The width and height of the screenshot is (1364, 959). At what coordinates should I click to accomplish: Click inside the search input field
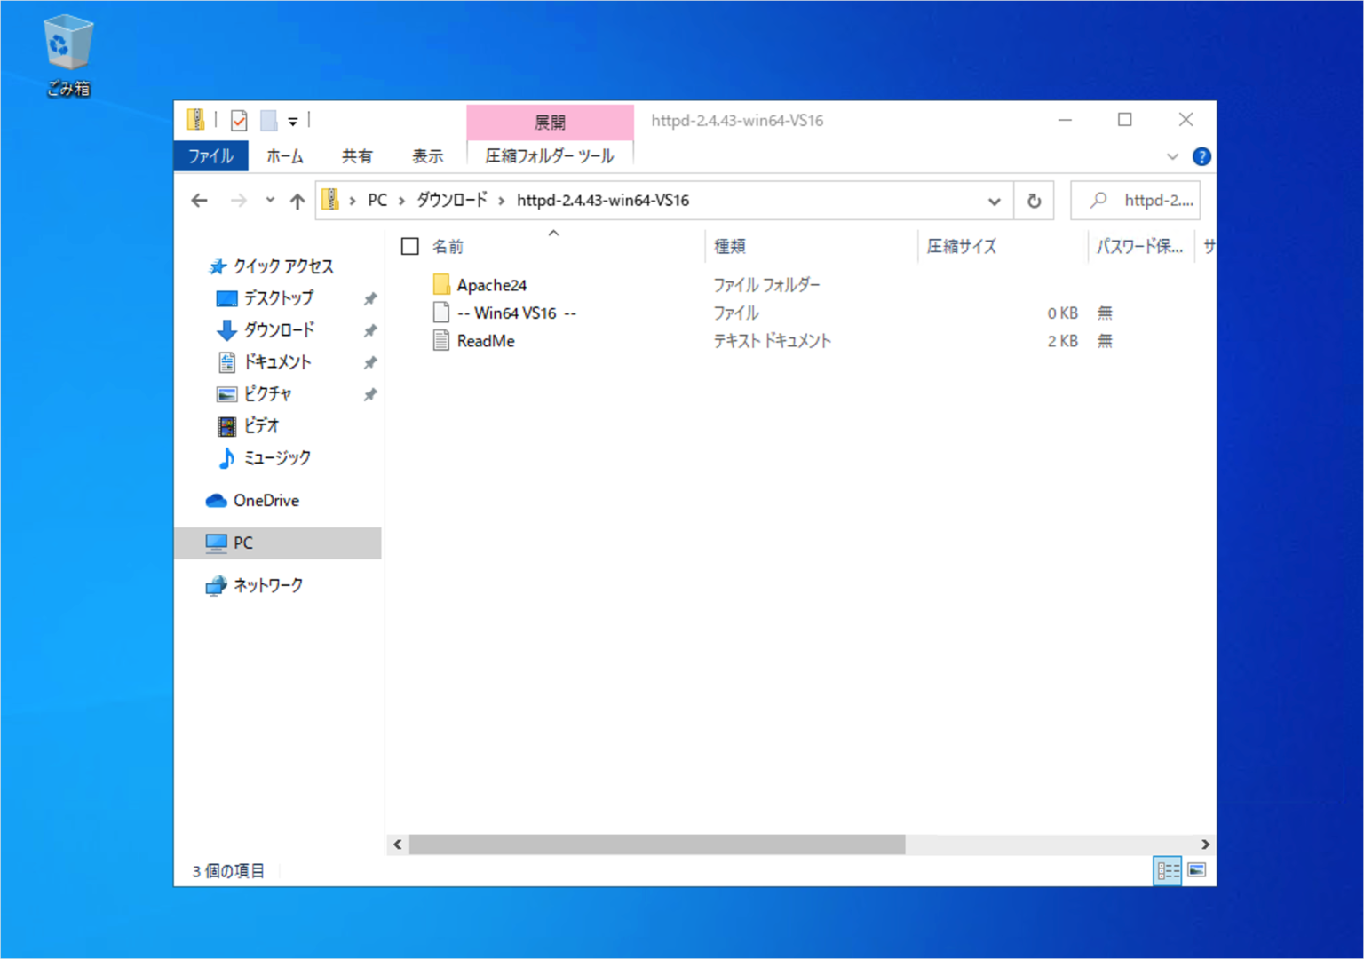tap(1146, 200)
